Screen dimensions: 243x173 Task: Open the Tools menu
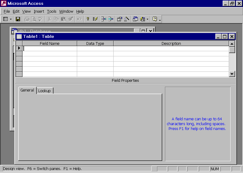tap(52, 12)
